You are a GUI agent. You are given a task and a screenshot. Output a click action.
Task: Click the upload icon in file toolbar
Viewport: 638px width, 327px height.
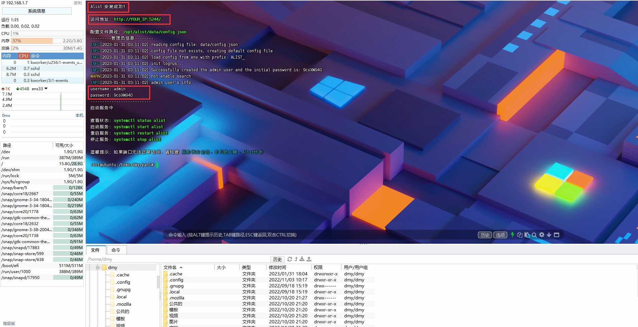point(309,259)
